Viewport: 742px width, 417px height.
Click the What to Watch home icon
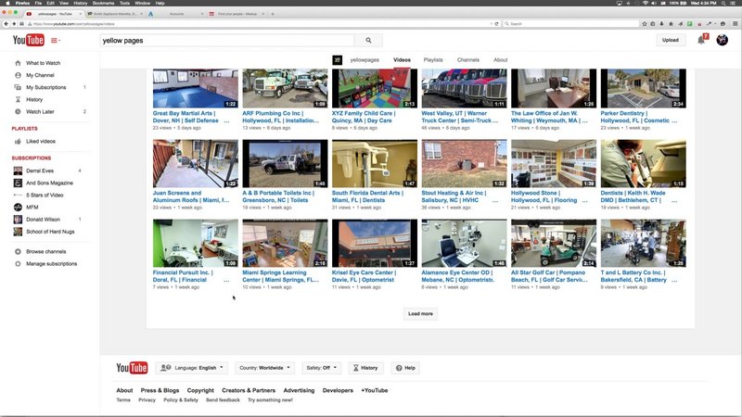[x=18, y=63]
